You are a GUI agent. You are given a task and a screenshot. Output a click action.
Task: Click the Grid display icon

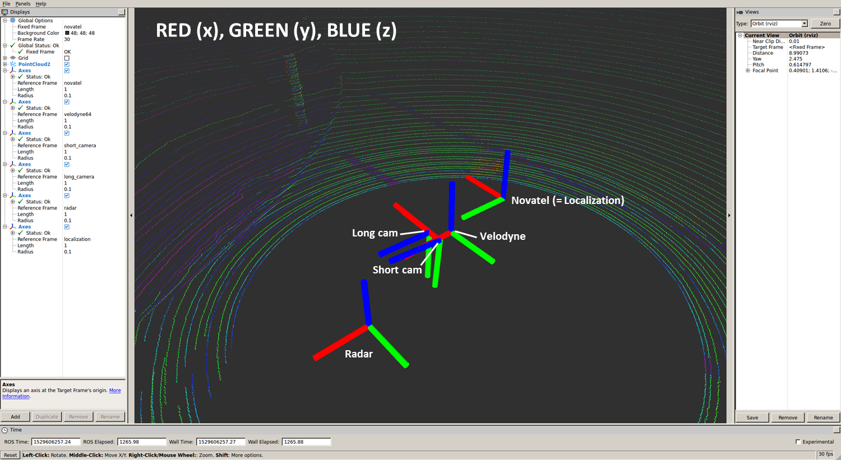pos(13,58)
